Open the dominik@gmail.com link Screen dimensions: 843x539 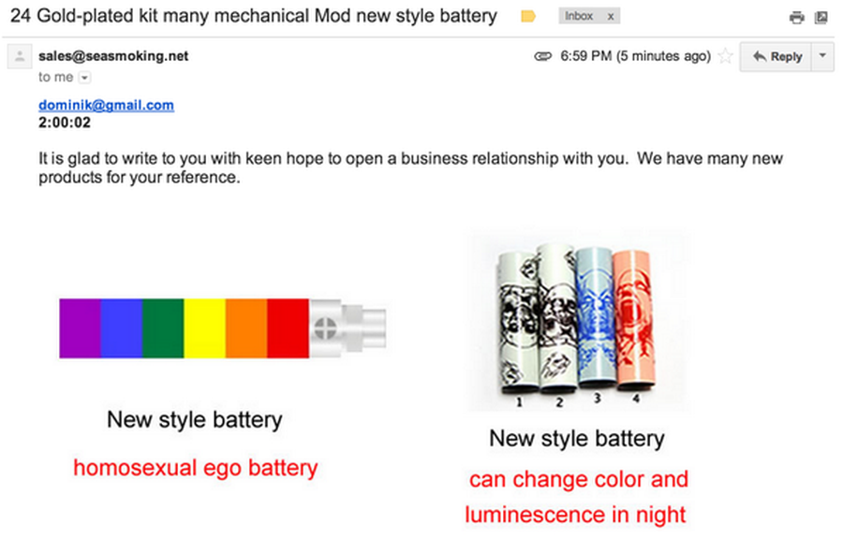106,106
